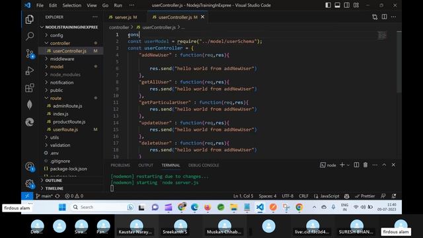Image resolution: width=423 pixels, height=238 pixels.
Task: Open terminal panel more actions ellipsis
Action: point(375,165)
